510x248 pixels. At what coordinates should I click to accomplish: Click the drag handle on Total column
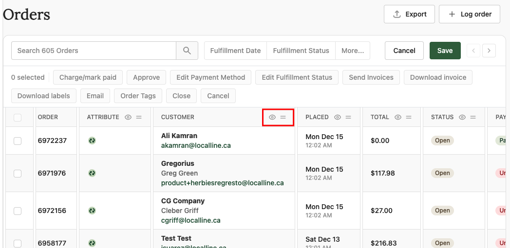(409, 117)
